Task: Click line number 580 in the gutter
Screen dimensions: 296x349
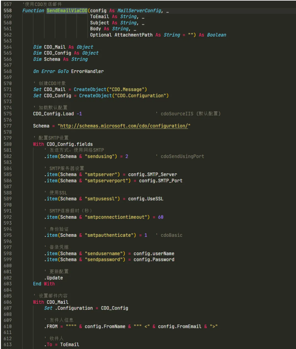Action: pos(8,144)
